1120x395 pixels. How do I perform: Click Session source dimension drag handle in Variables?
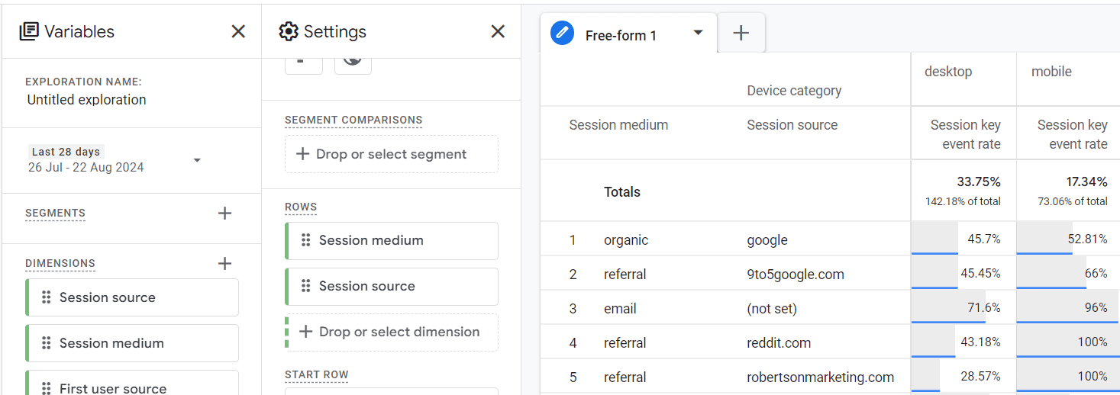46,297
